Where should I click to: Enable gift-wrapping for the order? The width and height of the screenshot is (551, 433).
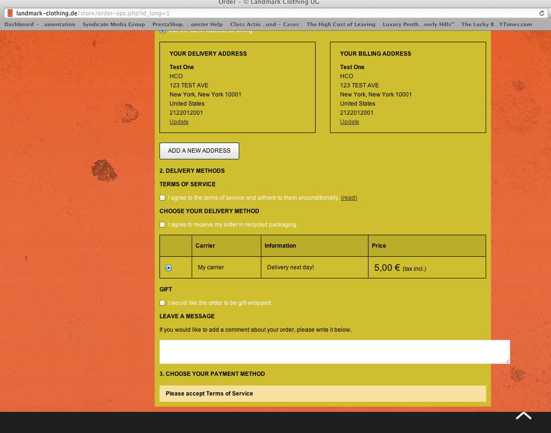click(x=162, y=303)
